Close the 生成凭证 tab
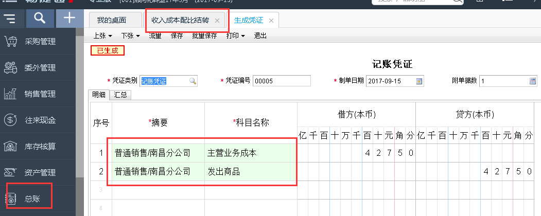Screen dimensions: 541x216 tap(271, 21)
